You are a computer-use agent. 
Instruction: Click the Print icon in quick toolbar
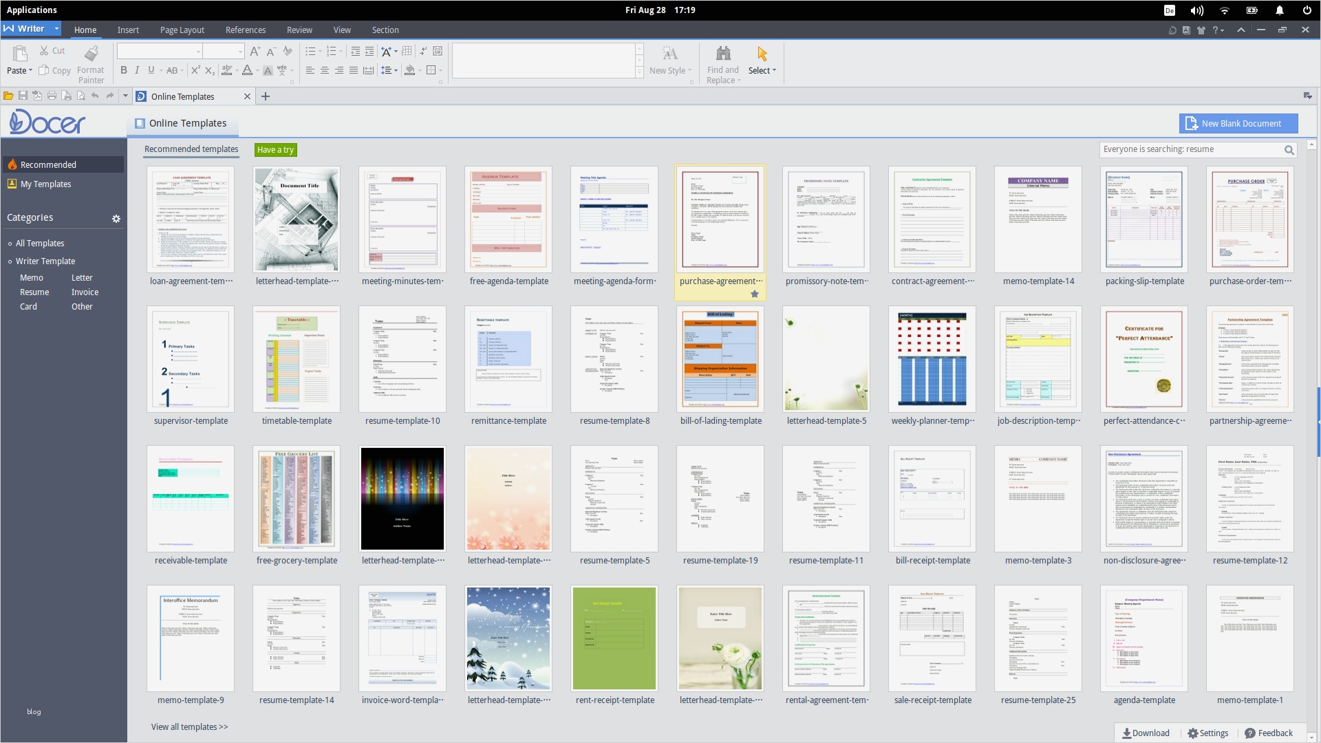tap(52, 96)
